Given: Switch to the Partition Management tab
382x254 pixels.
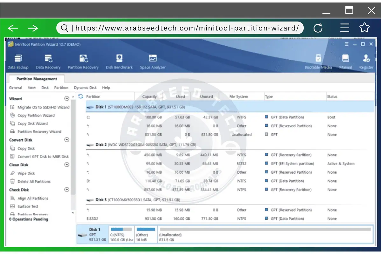Looking at the screenshot, I should pos(36,79).
